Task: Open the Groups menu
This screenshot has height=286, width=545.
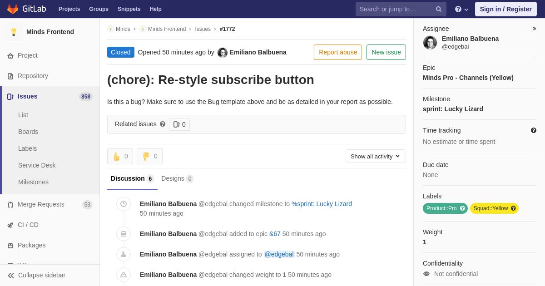Action: (x=99, y=9)
